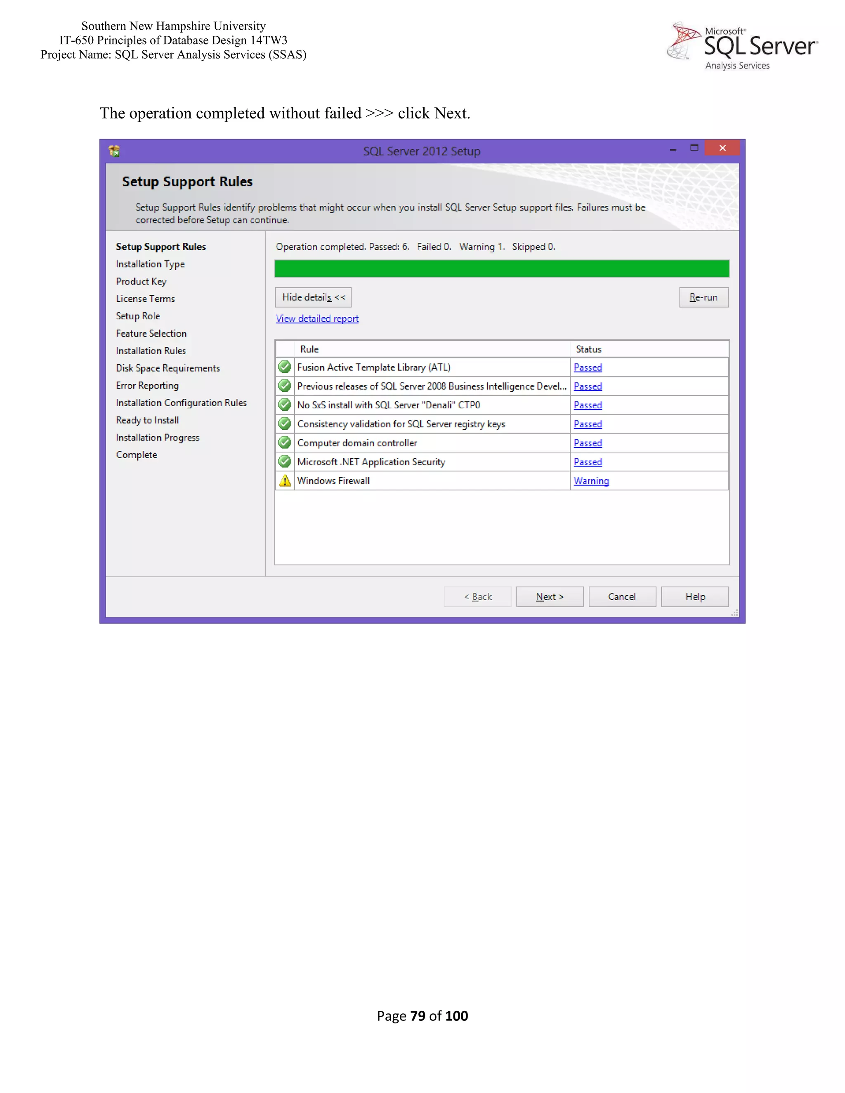The height and width of the screenshot is (1093, 845).
Task: Click the yellow warning icon for Windows Firewall
Action: point(285,481)
